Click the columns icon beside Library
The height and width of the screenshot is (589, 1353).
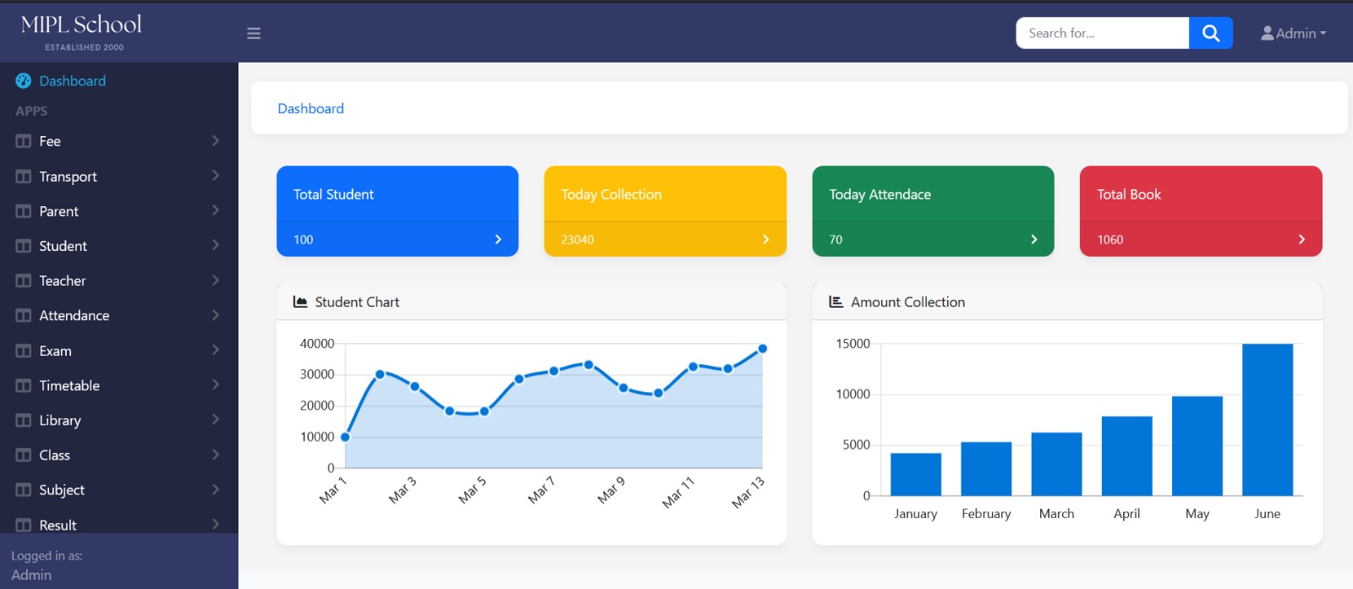click(24, 420)
